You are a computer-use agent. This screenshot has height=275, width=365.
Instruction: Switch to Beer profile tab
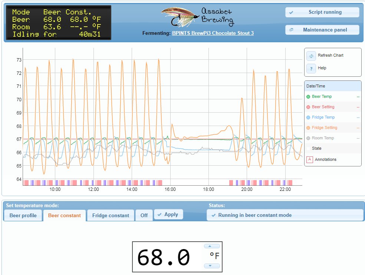pos(23,215)
